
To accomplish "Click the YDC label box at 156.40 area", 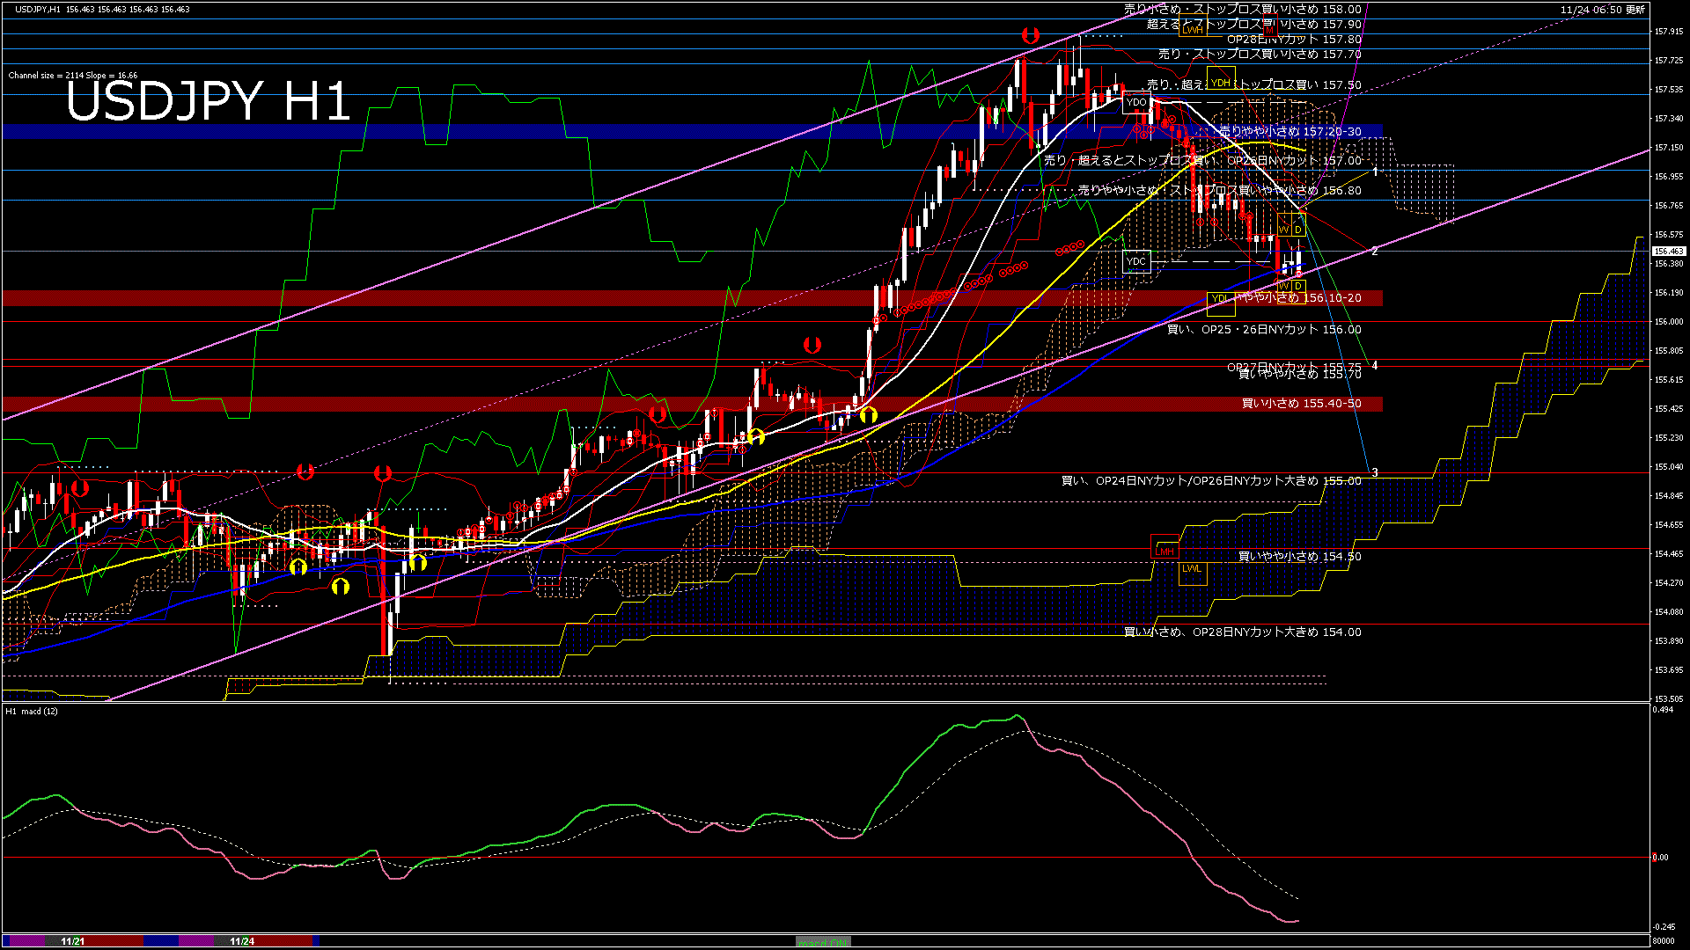I will click(1135, 260).
